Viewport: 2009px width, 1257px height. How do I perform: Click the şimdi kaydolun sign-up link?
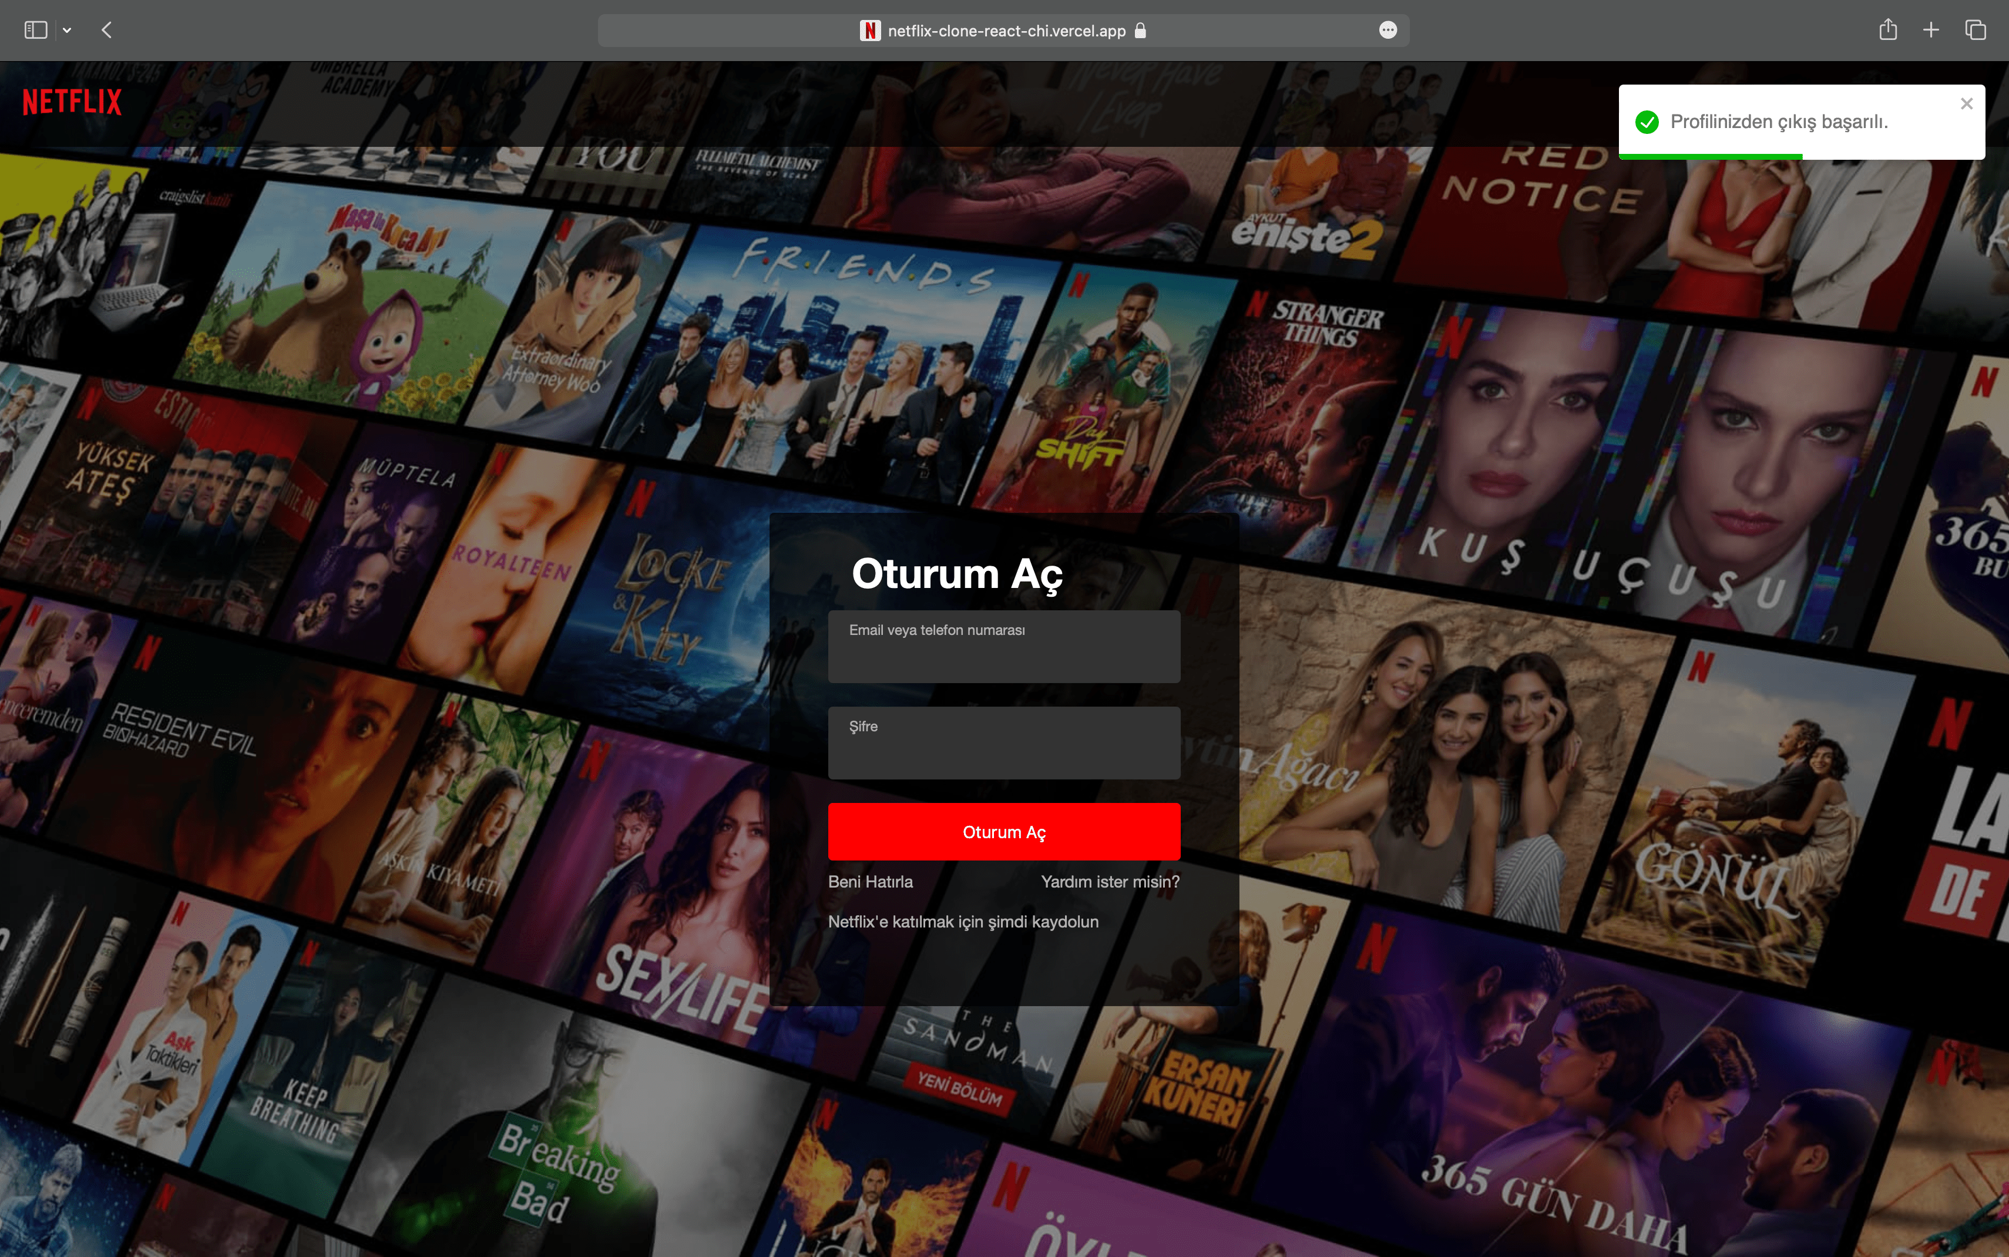(x=1043, y=922)
